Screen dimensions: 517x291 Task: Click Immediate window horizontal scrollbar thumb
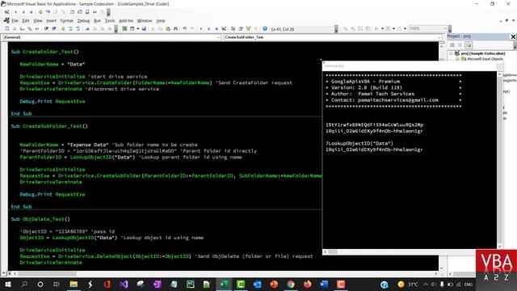(x=333, y=251)
